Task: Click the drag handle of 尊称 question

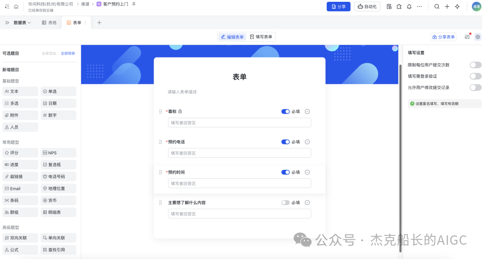Action: (x=161, y=111)
